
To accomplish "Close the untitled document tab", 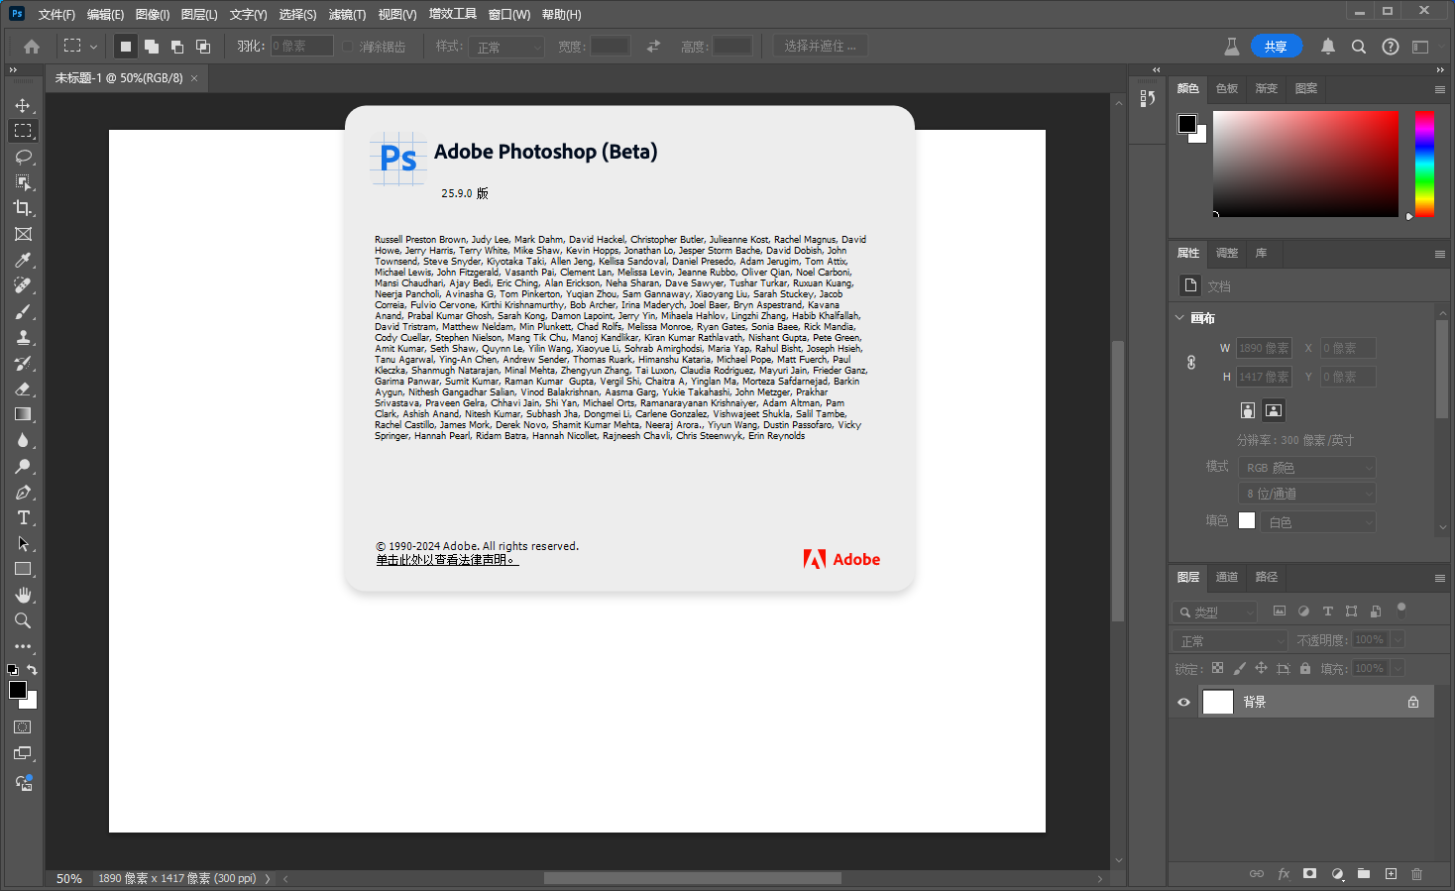I will tap(194, 78).
